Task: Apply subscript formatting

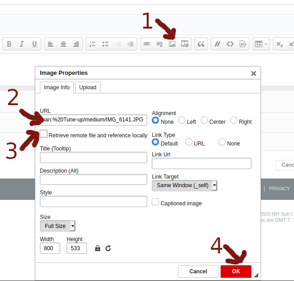Action: pos(280,44)
